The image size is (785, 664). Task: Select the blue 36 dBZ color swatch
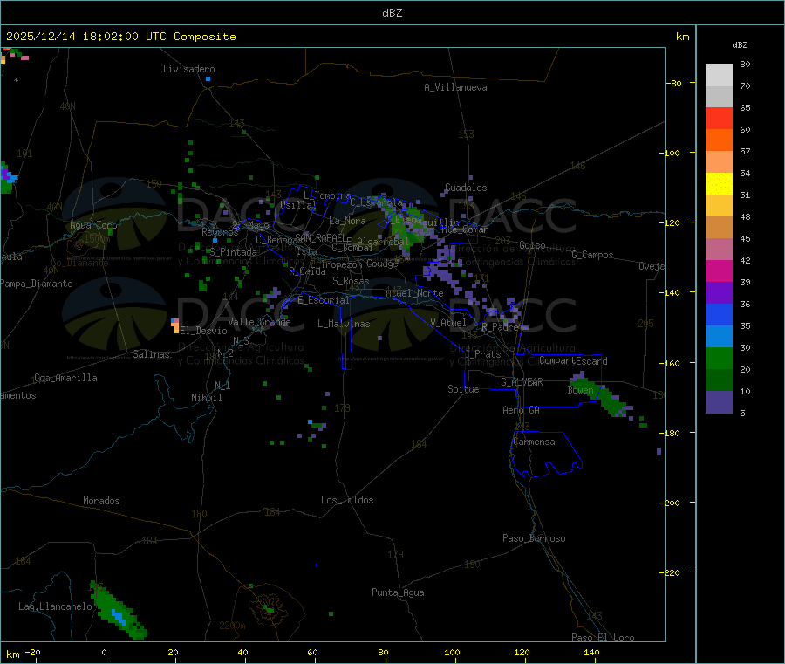719,314
